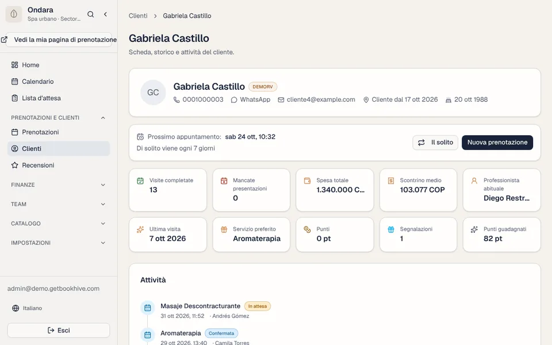The width and height of the screenshot is (552, 345).
Task: Click the Scontrino medio receipt icon
Action: (x=391, y=181)
